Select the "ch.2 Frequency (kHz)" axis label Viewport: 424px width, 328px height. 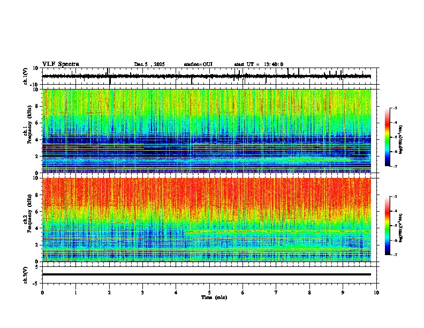coord(28,214)
